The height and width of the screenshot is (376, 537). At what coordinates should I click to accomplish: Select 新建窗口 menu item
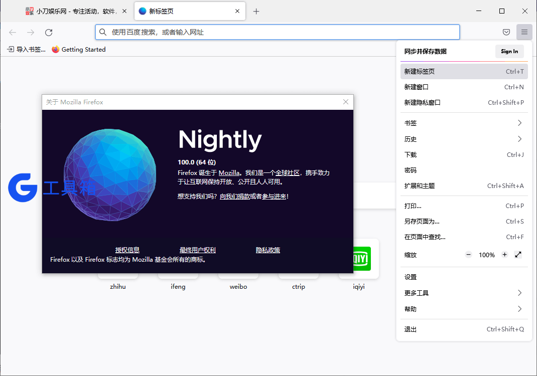[464, 87]
